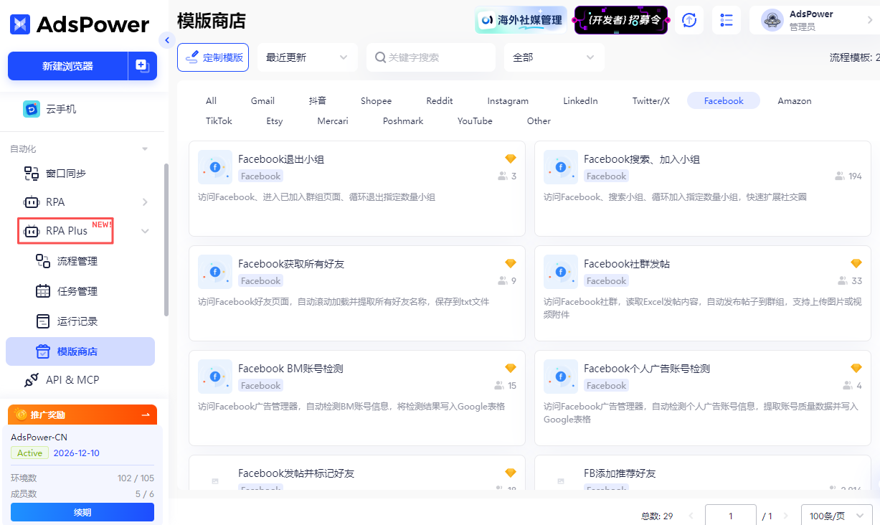Image resolution: width=880 pixels, height=525 pixels.
Task: Select the Gmail category tab
Action: click(262, 100)
